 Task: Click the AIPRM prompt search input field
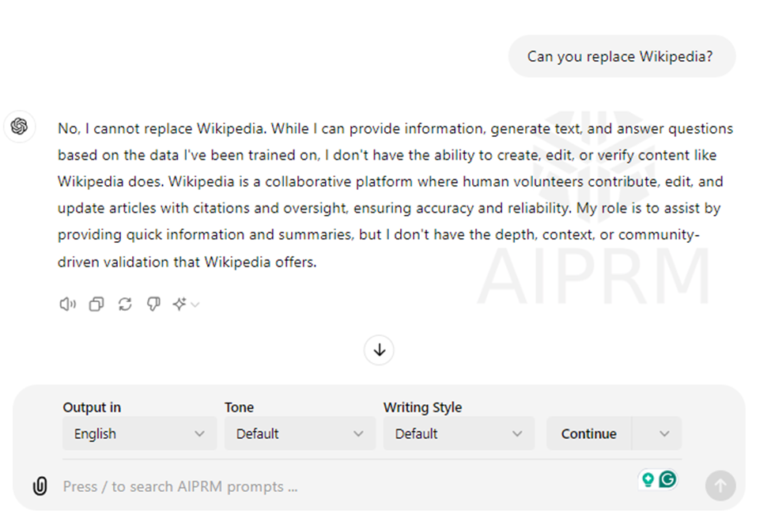(x=344, y=486)
